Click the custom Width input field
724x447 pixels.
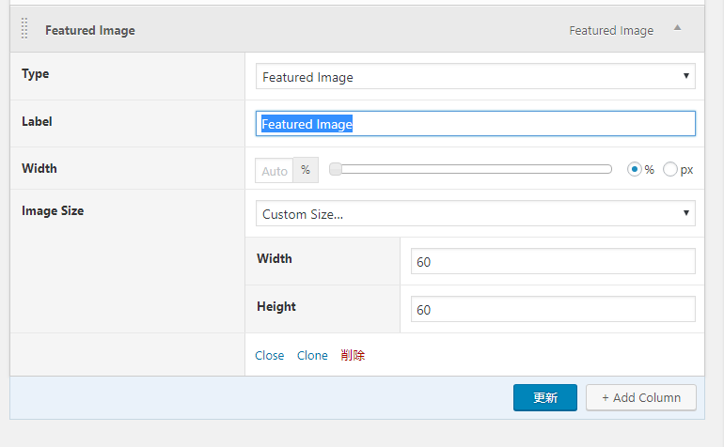pyautogui.click(x=553, y=261)
